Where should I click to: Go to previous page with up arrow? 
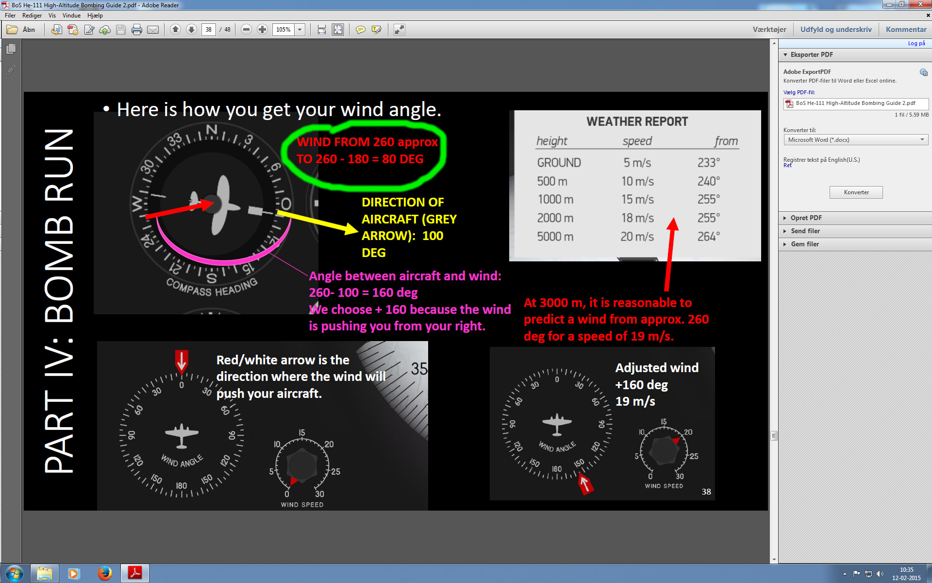176,30
